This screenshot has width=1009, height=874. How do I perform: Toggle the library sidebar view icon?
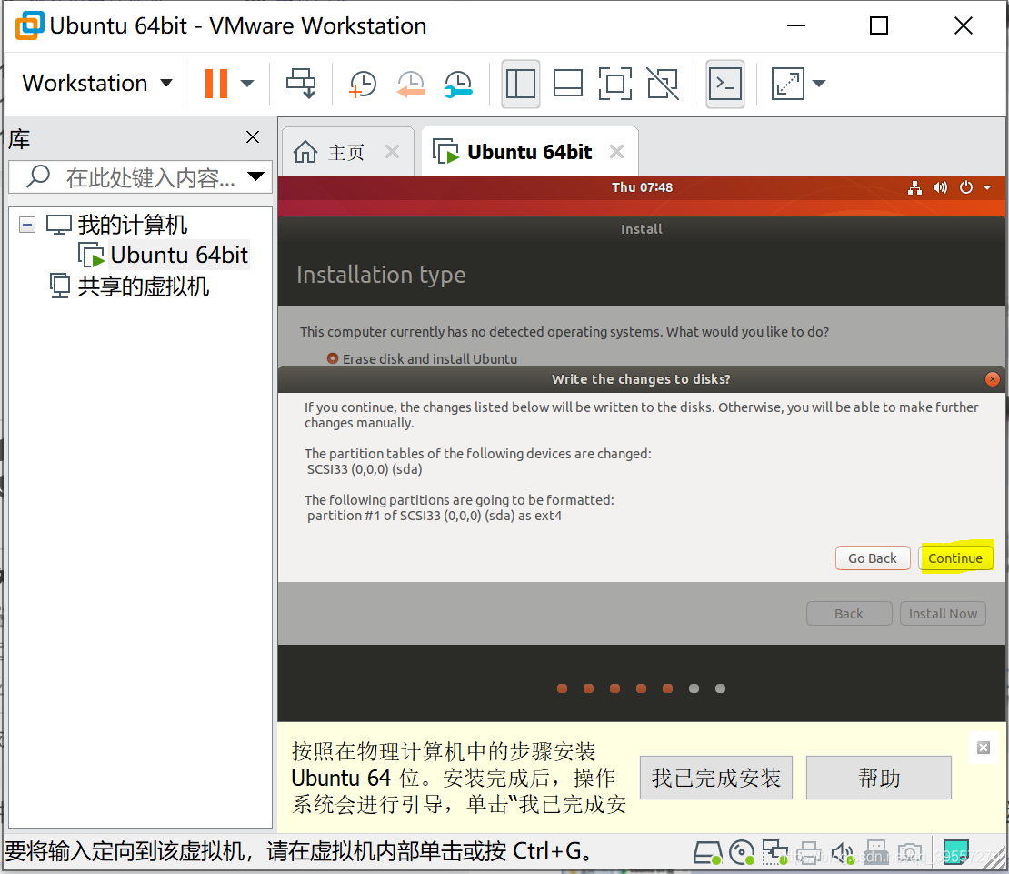click(x=521, y=84)
